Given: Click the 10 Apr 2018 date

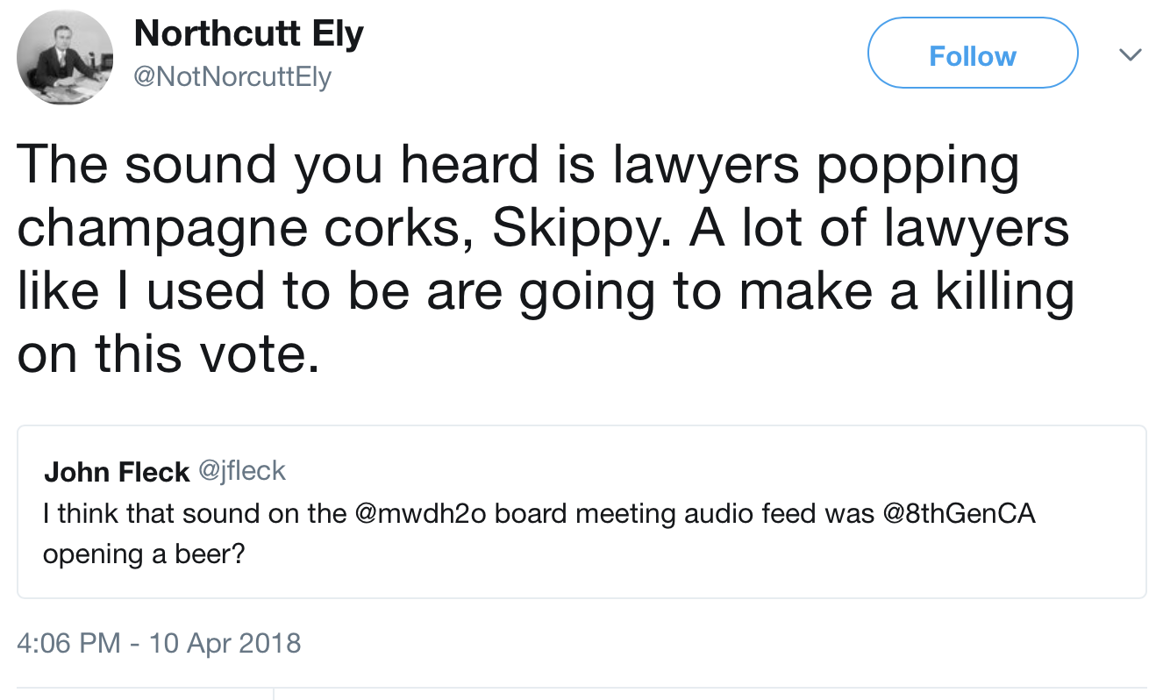Looking at the screenshot, I should 225,643.
